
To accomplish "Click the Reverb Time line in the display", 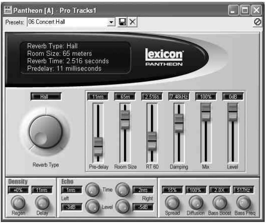I will point(68,61).
